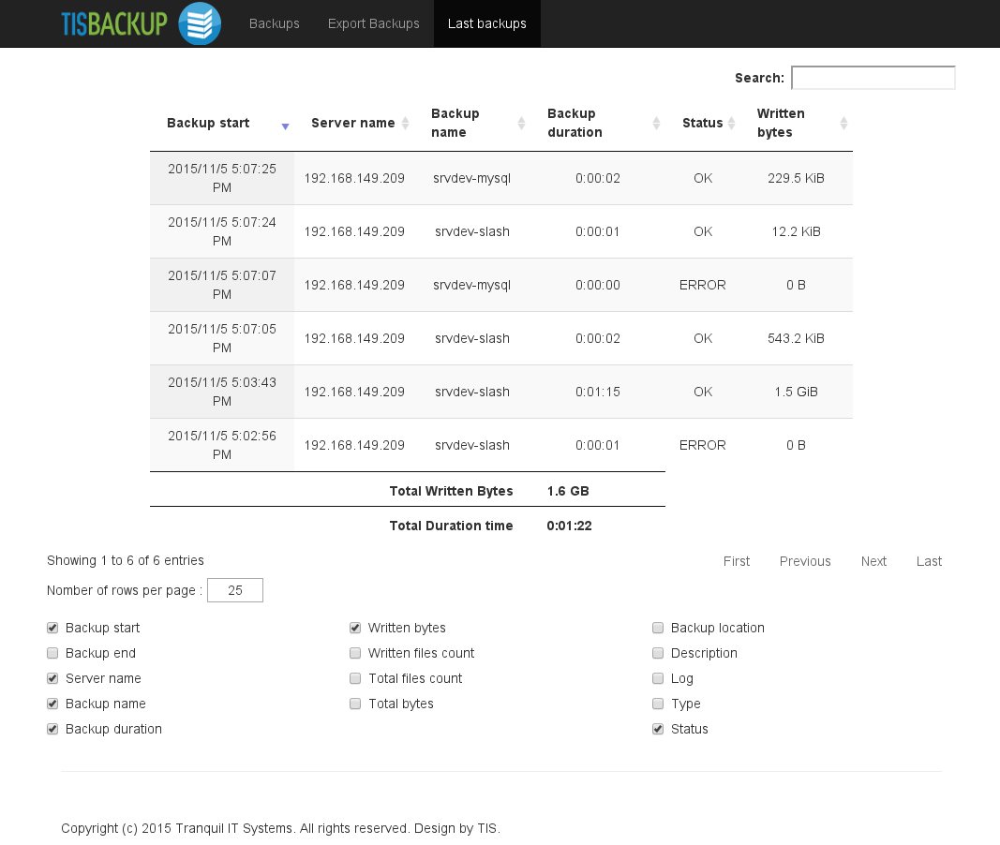Image resolution: width=1000 pixels, height=845 pixels.
Task: Sort by Written bytes column arrows
Action: 843,124
